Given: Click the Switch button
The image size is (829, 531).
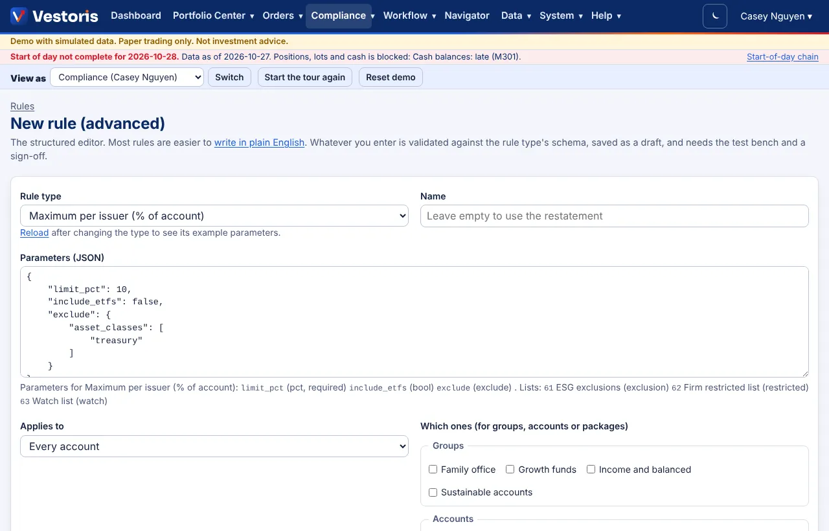Looking at the screenshot, I should click(x=229, y=77).
